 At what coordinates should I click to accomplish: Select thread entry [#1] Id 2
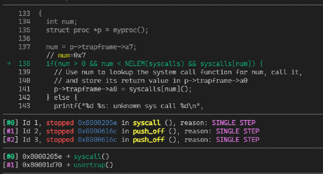pos(131,131)
